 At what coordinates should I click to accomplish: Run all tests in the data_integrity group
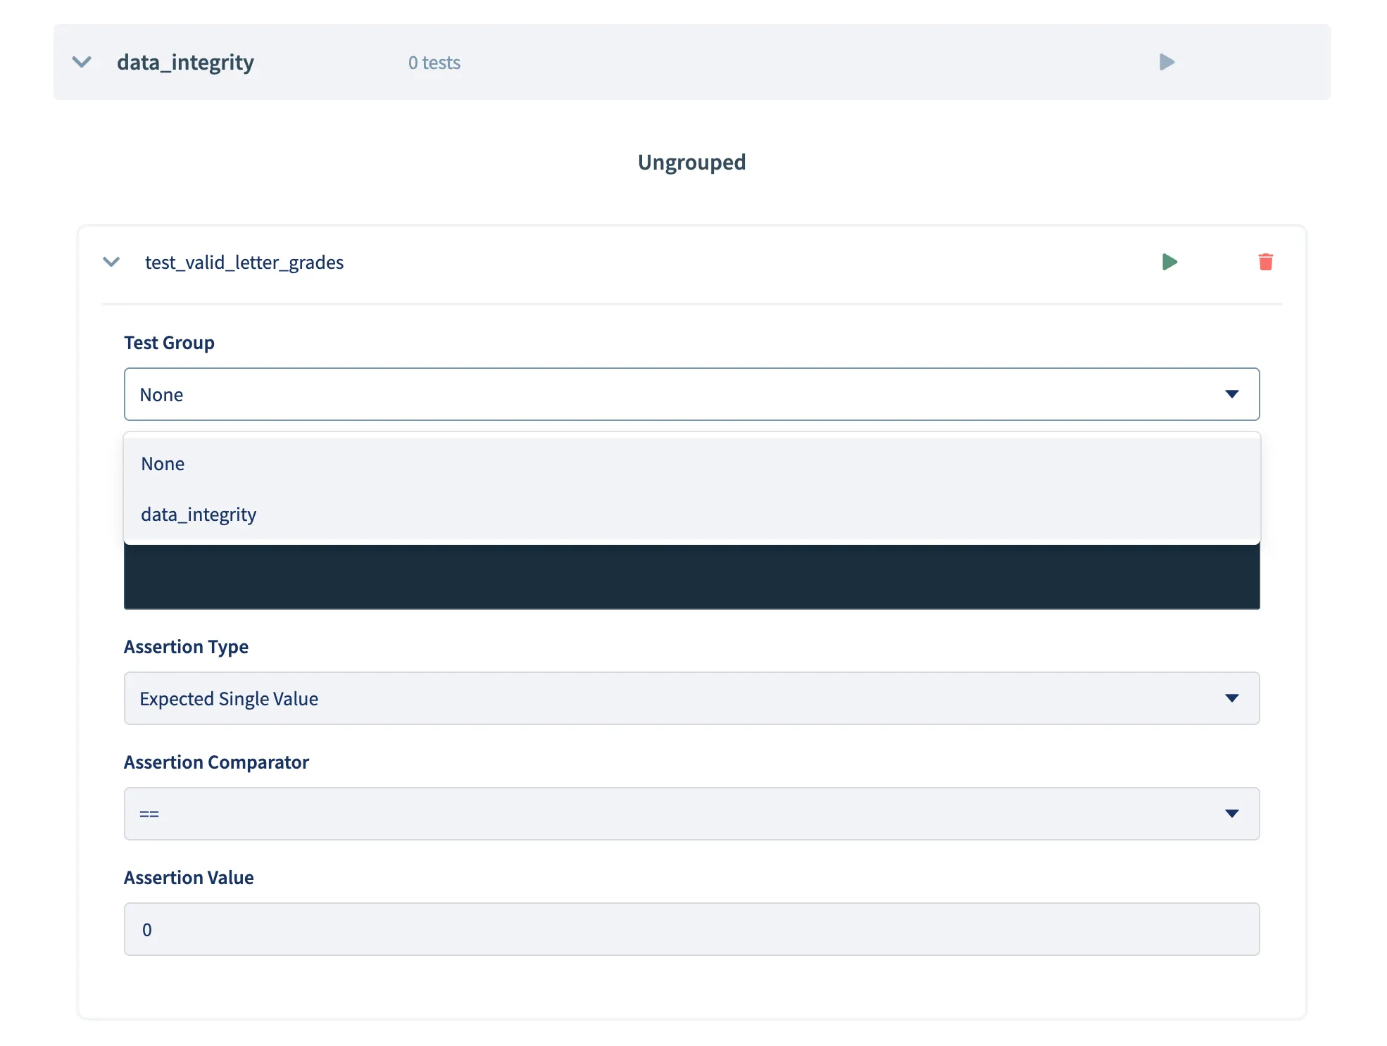pos(1167,62)
